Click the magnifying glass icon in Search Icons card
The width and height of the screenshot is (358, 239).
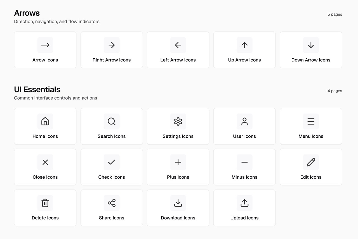click(112, 121)
